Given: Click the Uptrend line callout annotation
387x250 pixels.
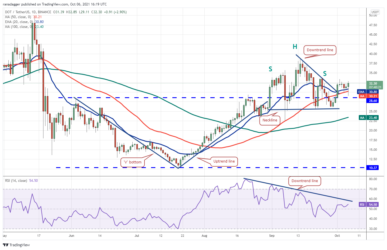Looking at the screenshot, I should coord(225,161).
